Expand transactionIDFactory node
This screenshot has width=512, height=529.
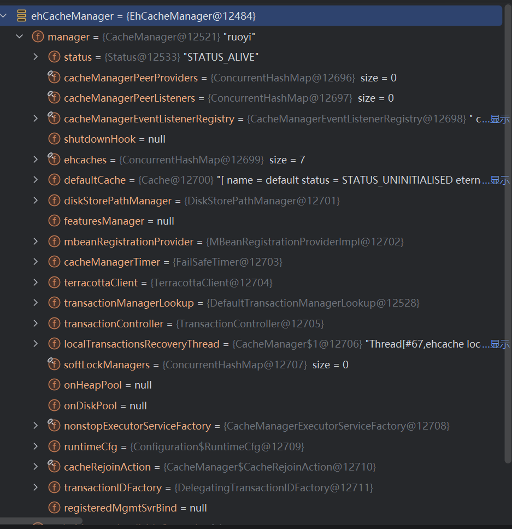(x=36, y=487)
